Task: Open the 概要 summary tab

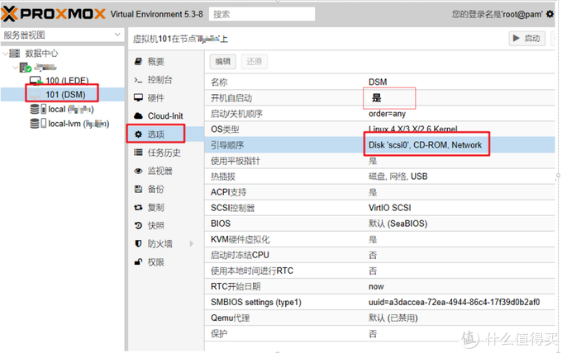Action: click(x=166, y=62)
